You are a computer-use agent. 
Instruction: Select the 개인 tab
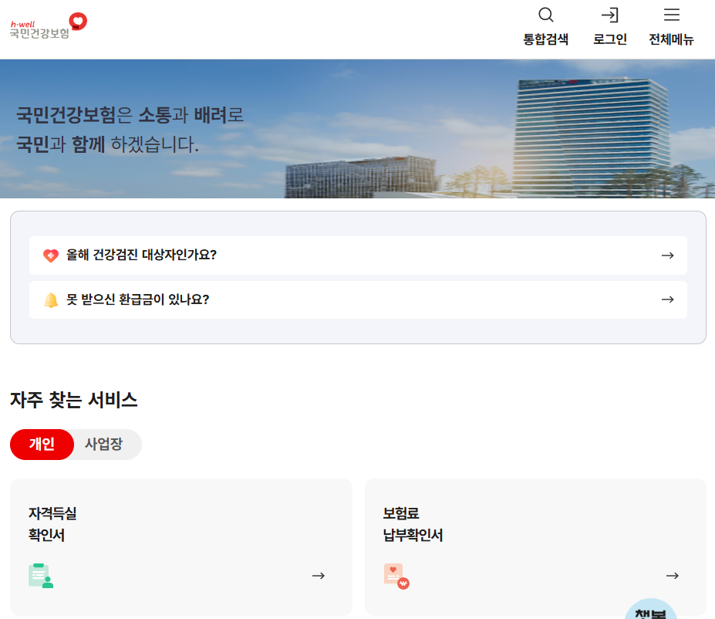click(42, 445)
